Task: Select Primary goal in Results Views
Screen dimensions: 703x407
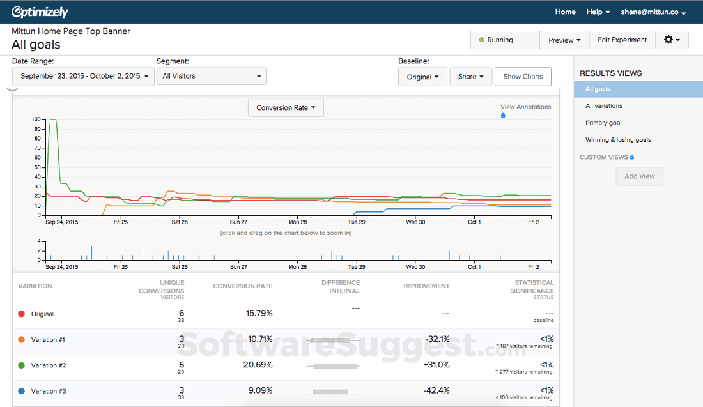Action: 605,123
